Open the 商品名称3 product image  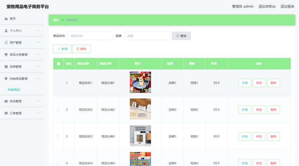point(140,136)
